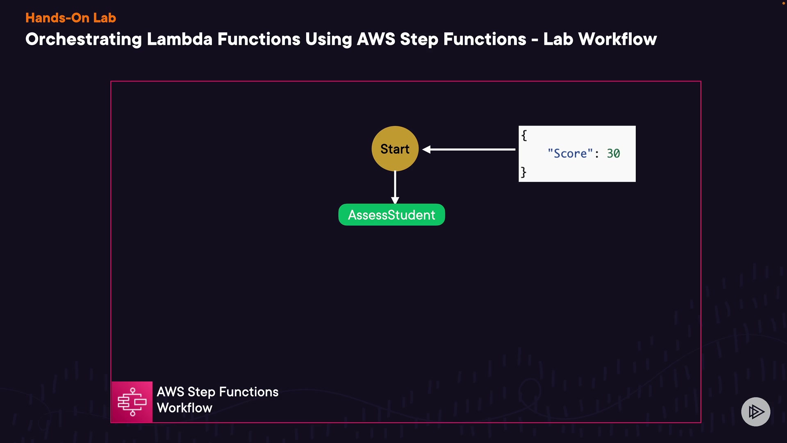Select the green AssessStudent state node
The height and width of the screenshot is (443, 787).
coord(391,215)
